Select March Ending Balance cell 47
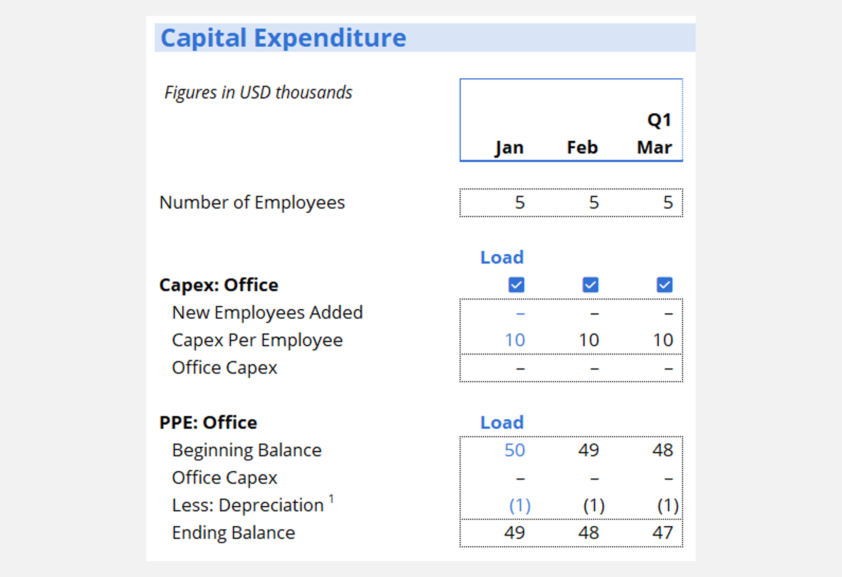This screenshot has height=577, width=842. pos(662,533)
